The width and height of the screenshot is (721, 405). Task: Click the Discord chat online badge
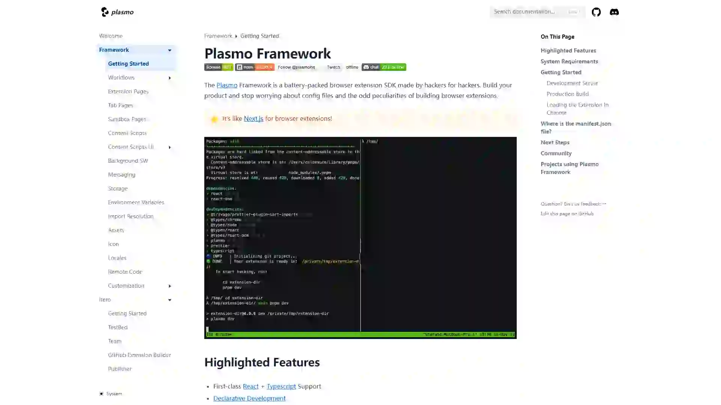pos(383,67)
